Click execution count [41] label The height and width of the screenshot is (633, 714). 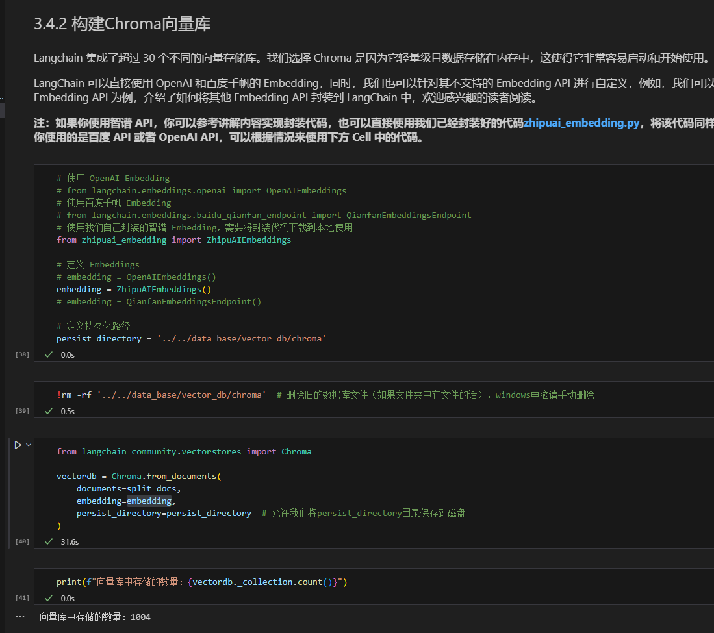click(x=22, y=598)
